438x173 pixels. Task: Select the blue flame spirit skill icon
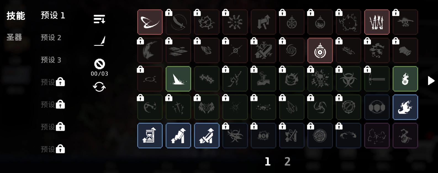pos(405,107)
